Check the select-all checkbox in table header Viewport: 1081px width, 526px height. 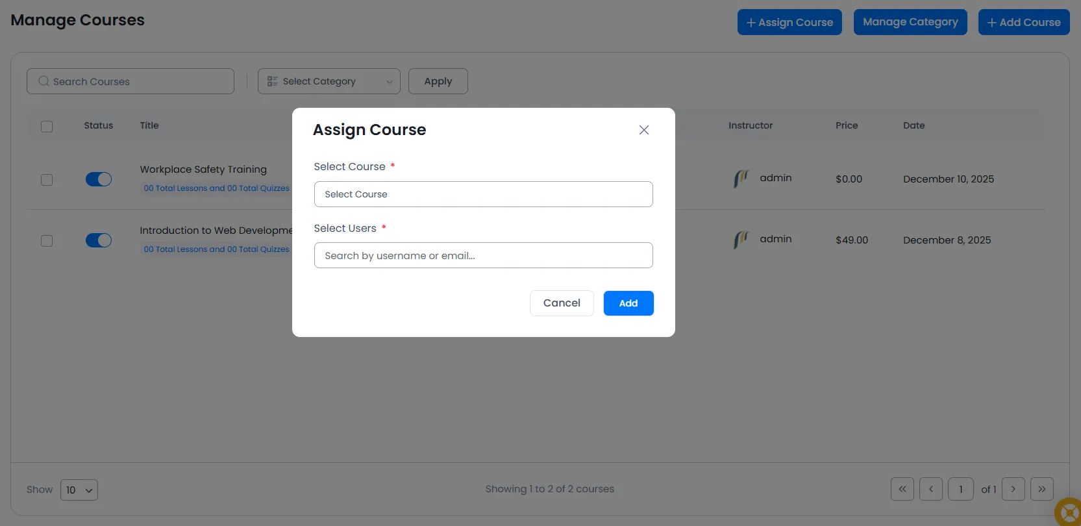(x=47, y=126)
